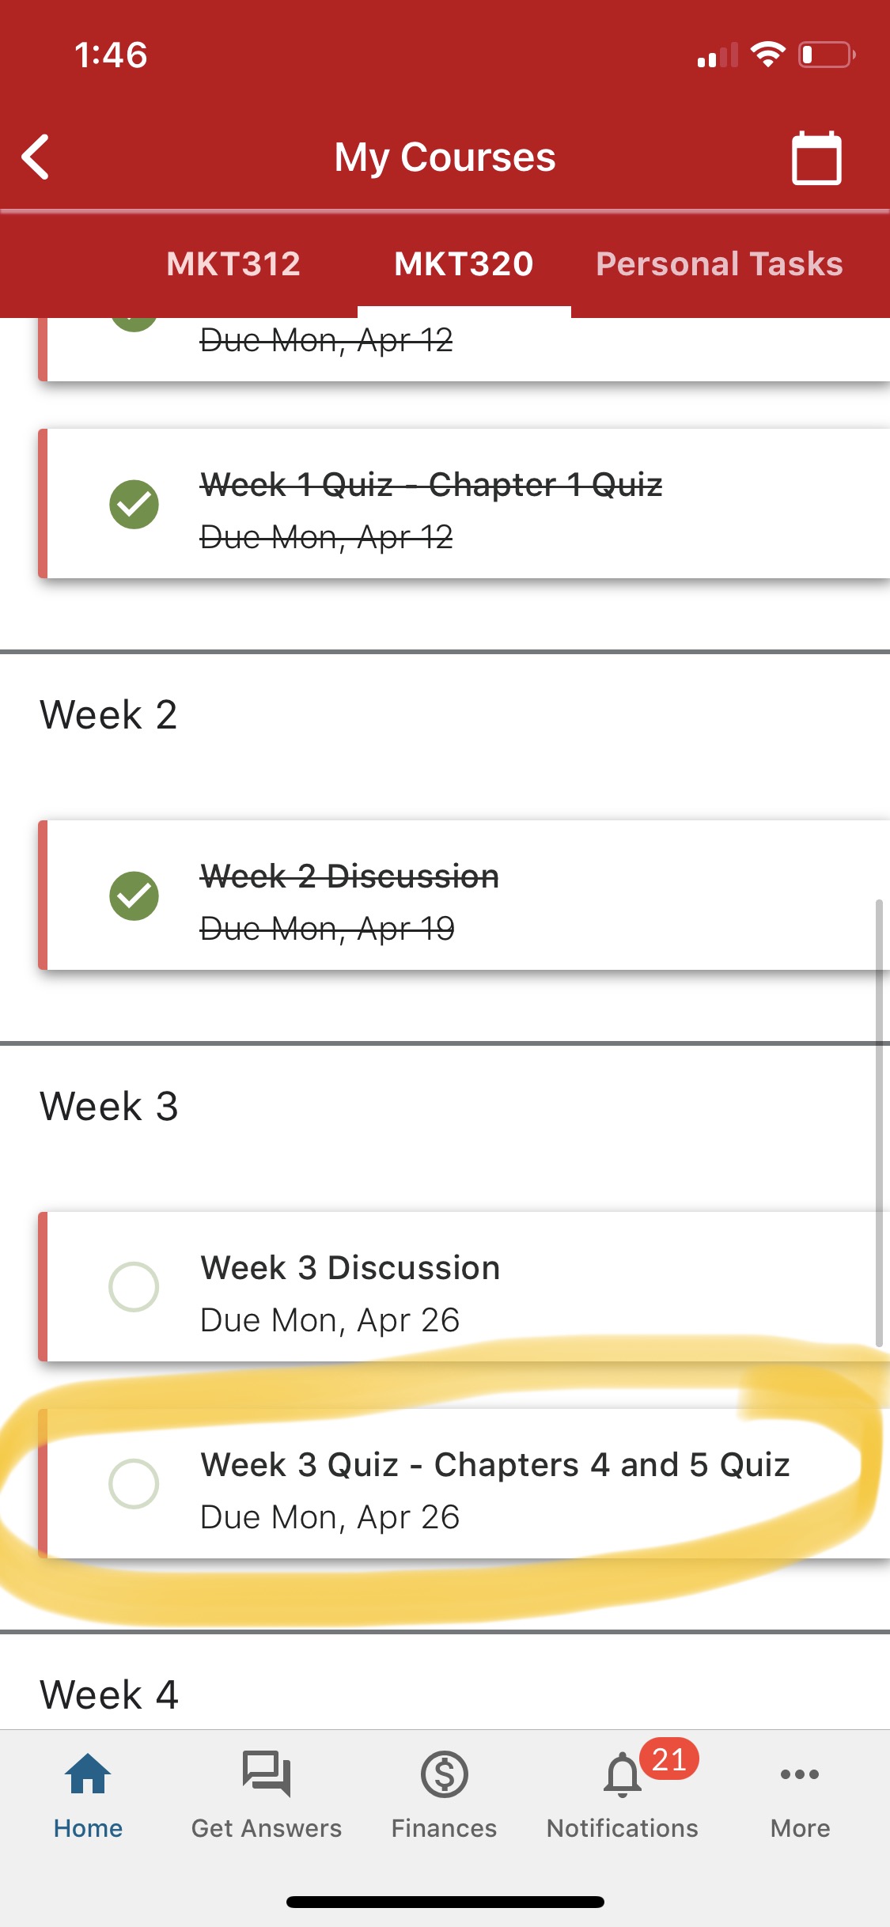
Task: Tap the back arrow in header
Action: tap(36, 157)
